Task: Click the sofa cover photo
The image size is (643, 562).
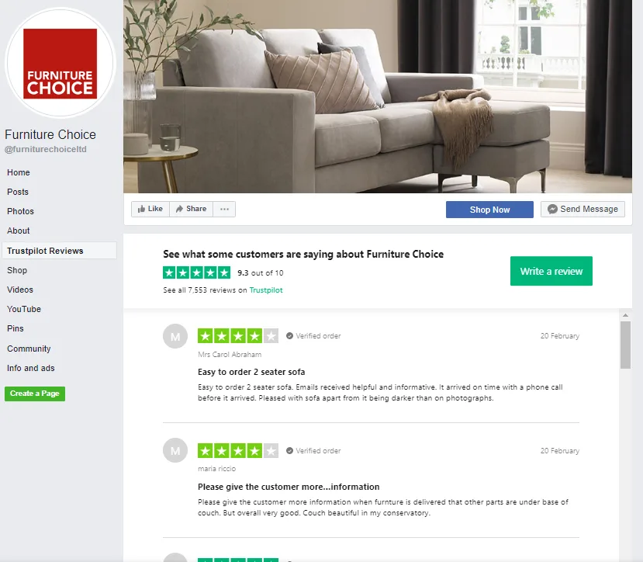Action: [x=378, y=96]
